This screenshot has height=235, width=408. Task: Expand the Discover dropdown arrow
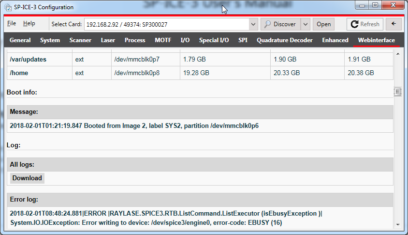pyautogui.click(x=306, y=24)
